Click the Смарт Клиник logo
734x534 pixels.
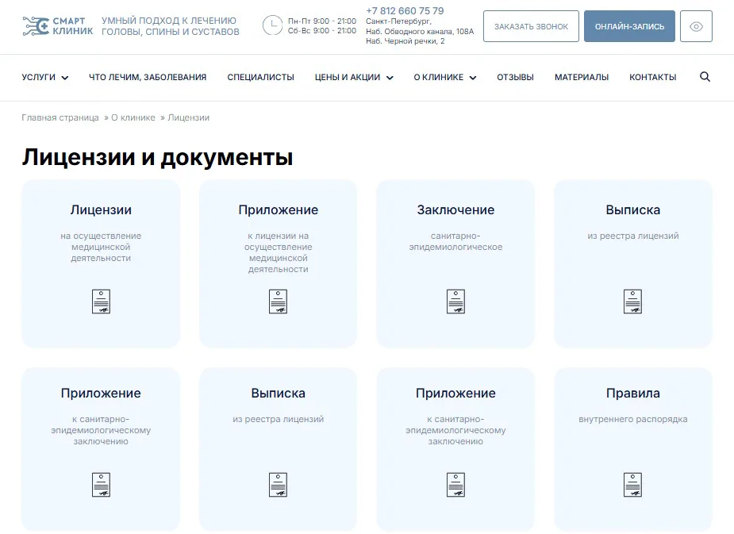(x=58, y=26)
